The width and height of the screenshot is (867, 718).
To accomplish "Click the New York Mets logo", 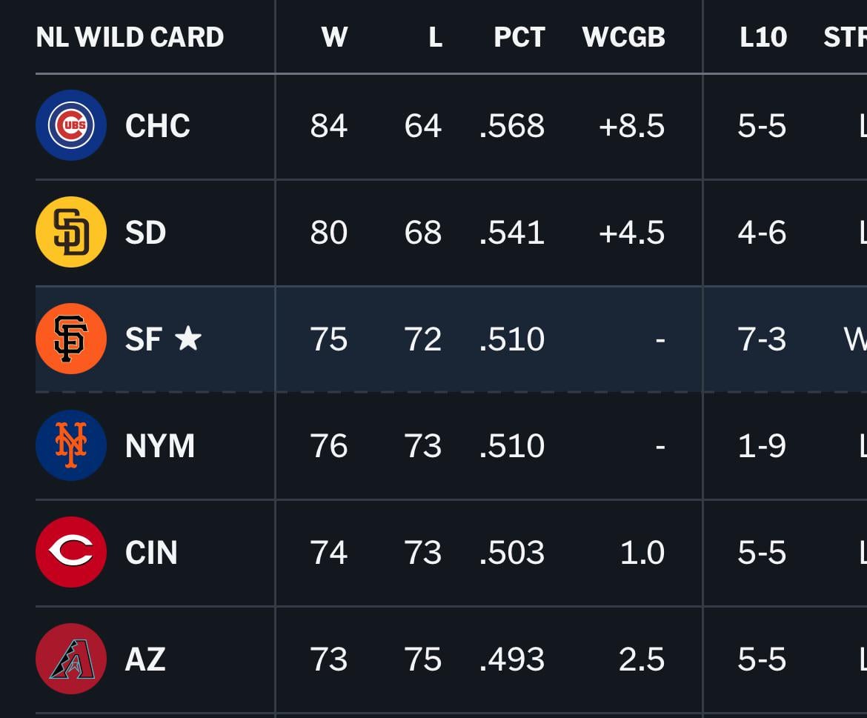I will click(71, 445).
